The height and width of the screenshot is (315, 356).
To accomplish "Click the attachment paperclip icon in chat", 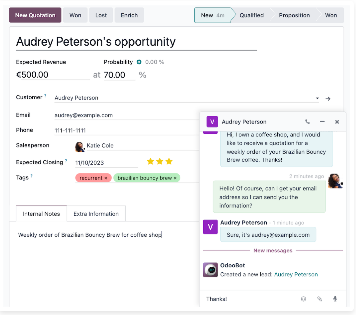I will [x=319, y=299].
